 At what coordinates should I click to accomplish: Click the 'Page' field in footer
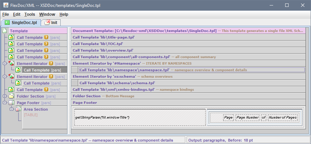pyautogui.click(x=228, y=118)
